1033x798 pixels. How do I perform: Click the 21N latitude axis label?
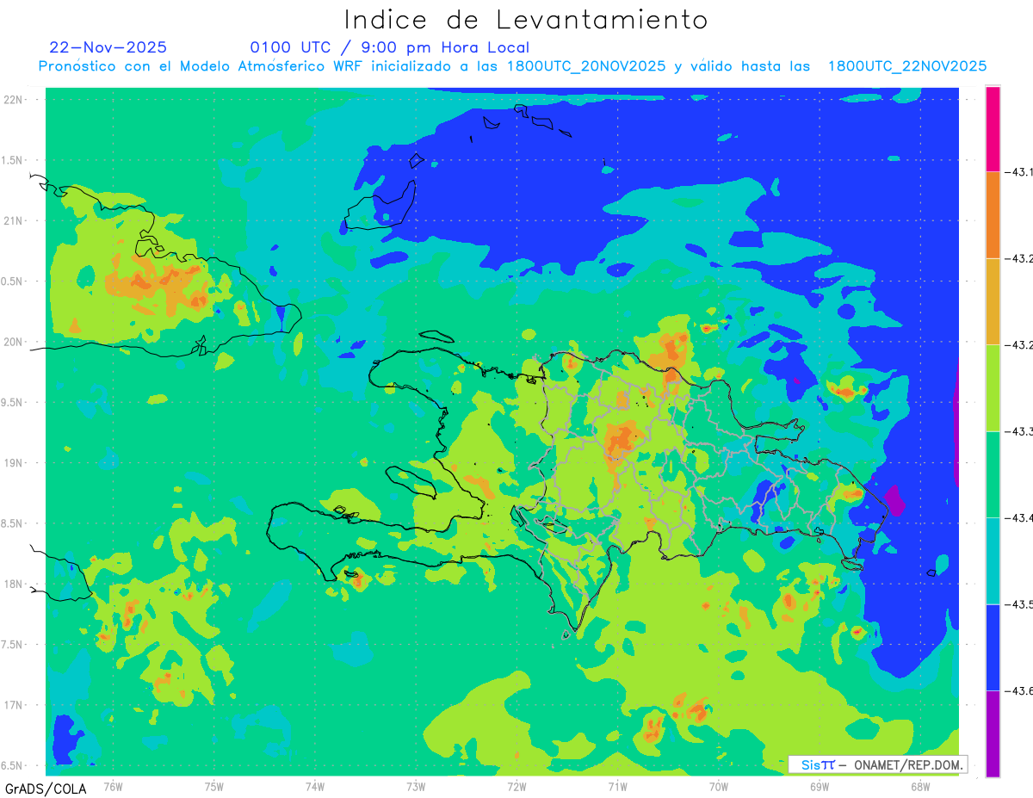(x=14, y=220)
